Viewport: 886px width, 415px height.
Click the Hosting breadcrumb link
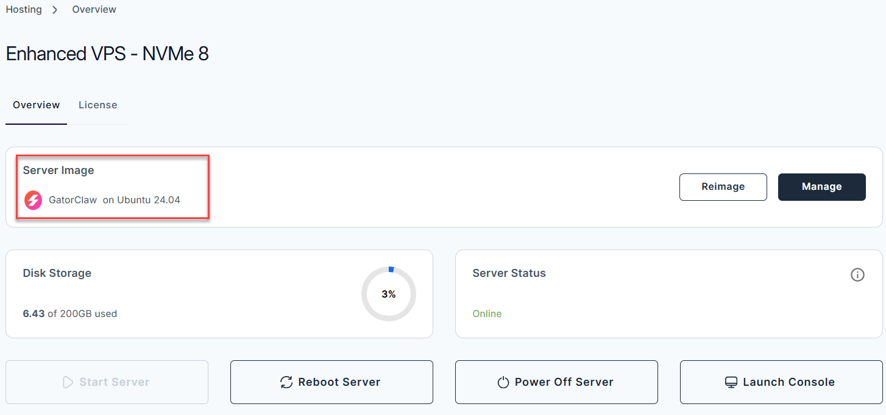coord(24,10)
